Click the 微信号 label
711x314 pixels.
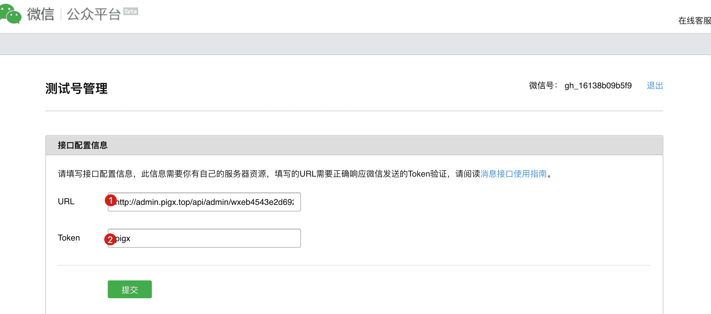tap(542, 86)
